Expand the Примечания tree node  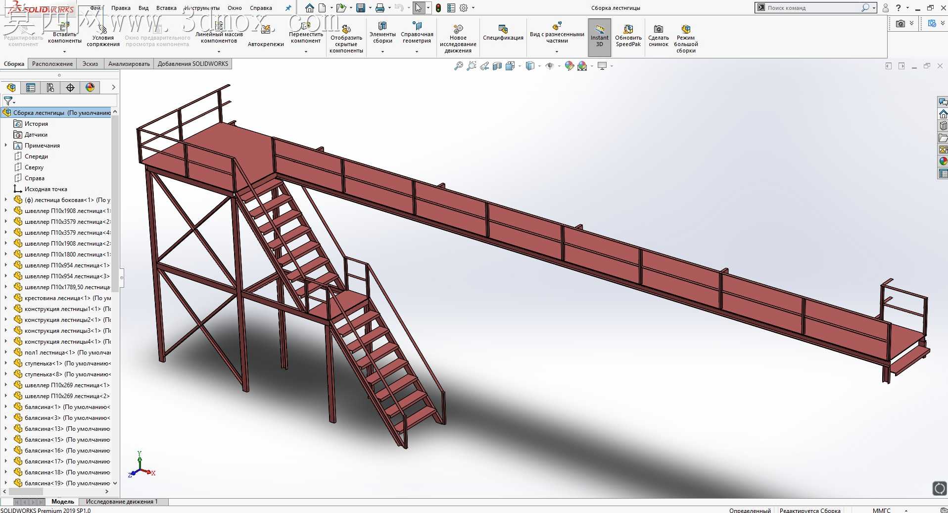click(6, 146)
